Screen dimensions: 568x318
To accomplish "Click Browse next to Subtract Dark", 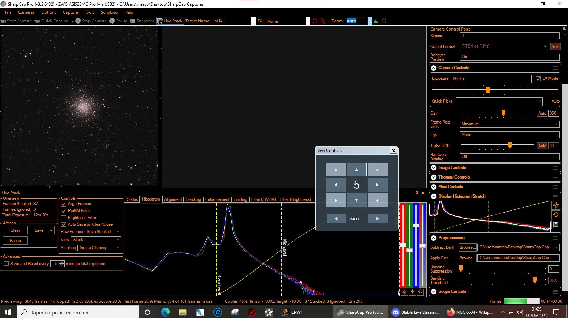I will point(467,247).
